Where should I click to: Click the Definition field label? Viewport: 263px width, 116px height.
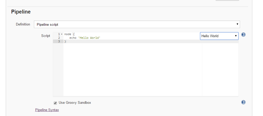click(23, 24)
